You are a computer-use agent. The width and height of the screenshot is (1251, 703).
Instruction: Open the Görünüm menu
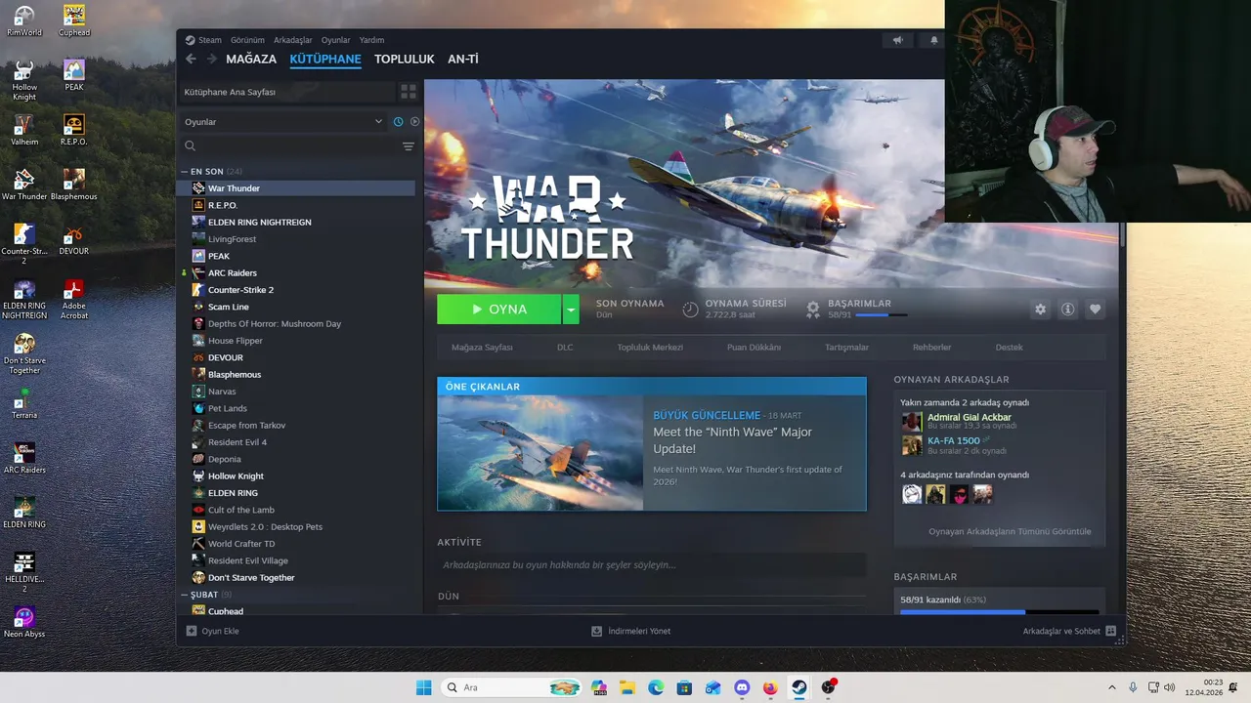click(x=247, y=40)
